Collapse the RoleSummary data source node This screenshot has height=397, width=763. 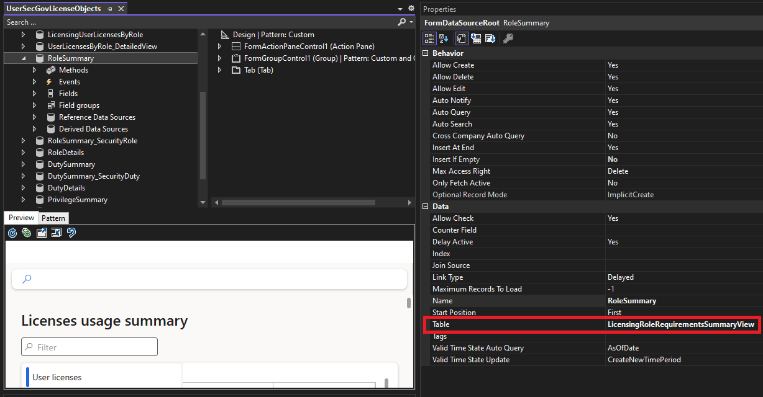coord(24,58)
